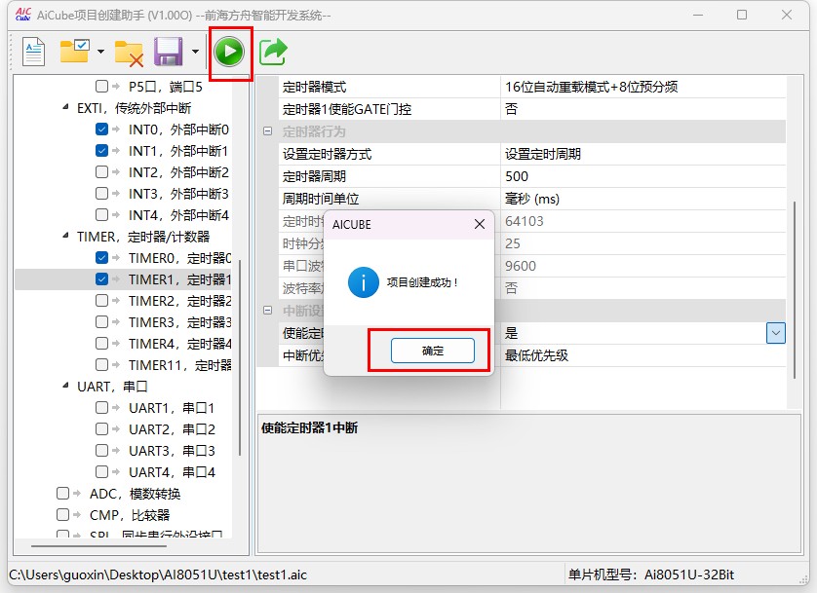Open project with the folder icon
Image resolution: width=817 pixels, height=593 pixels.
tap(74, 51)
